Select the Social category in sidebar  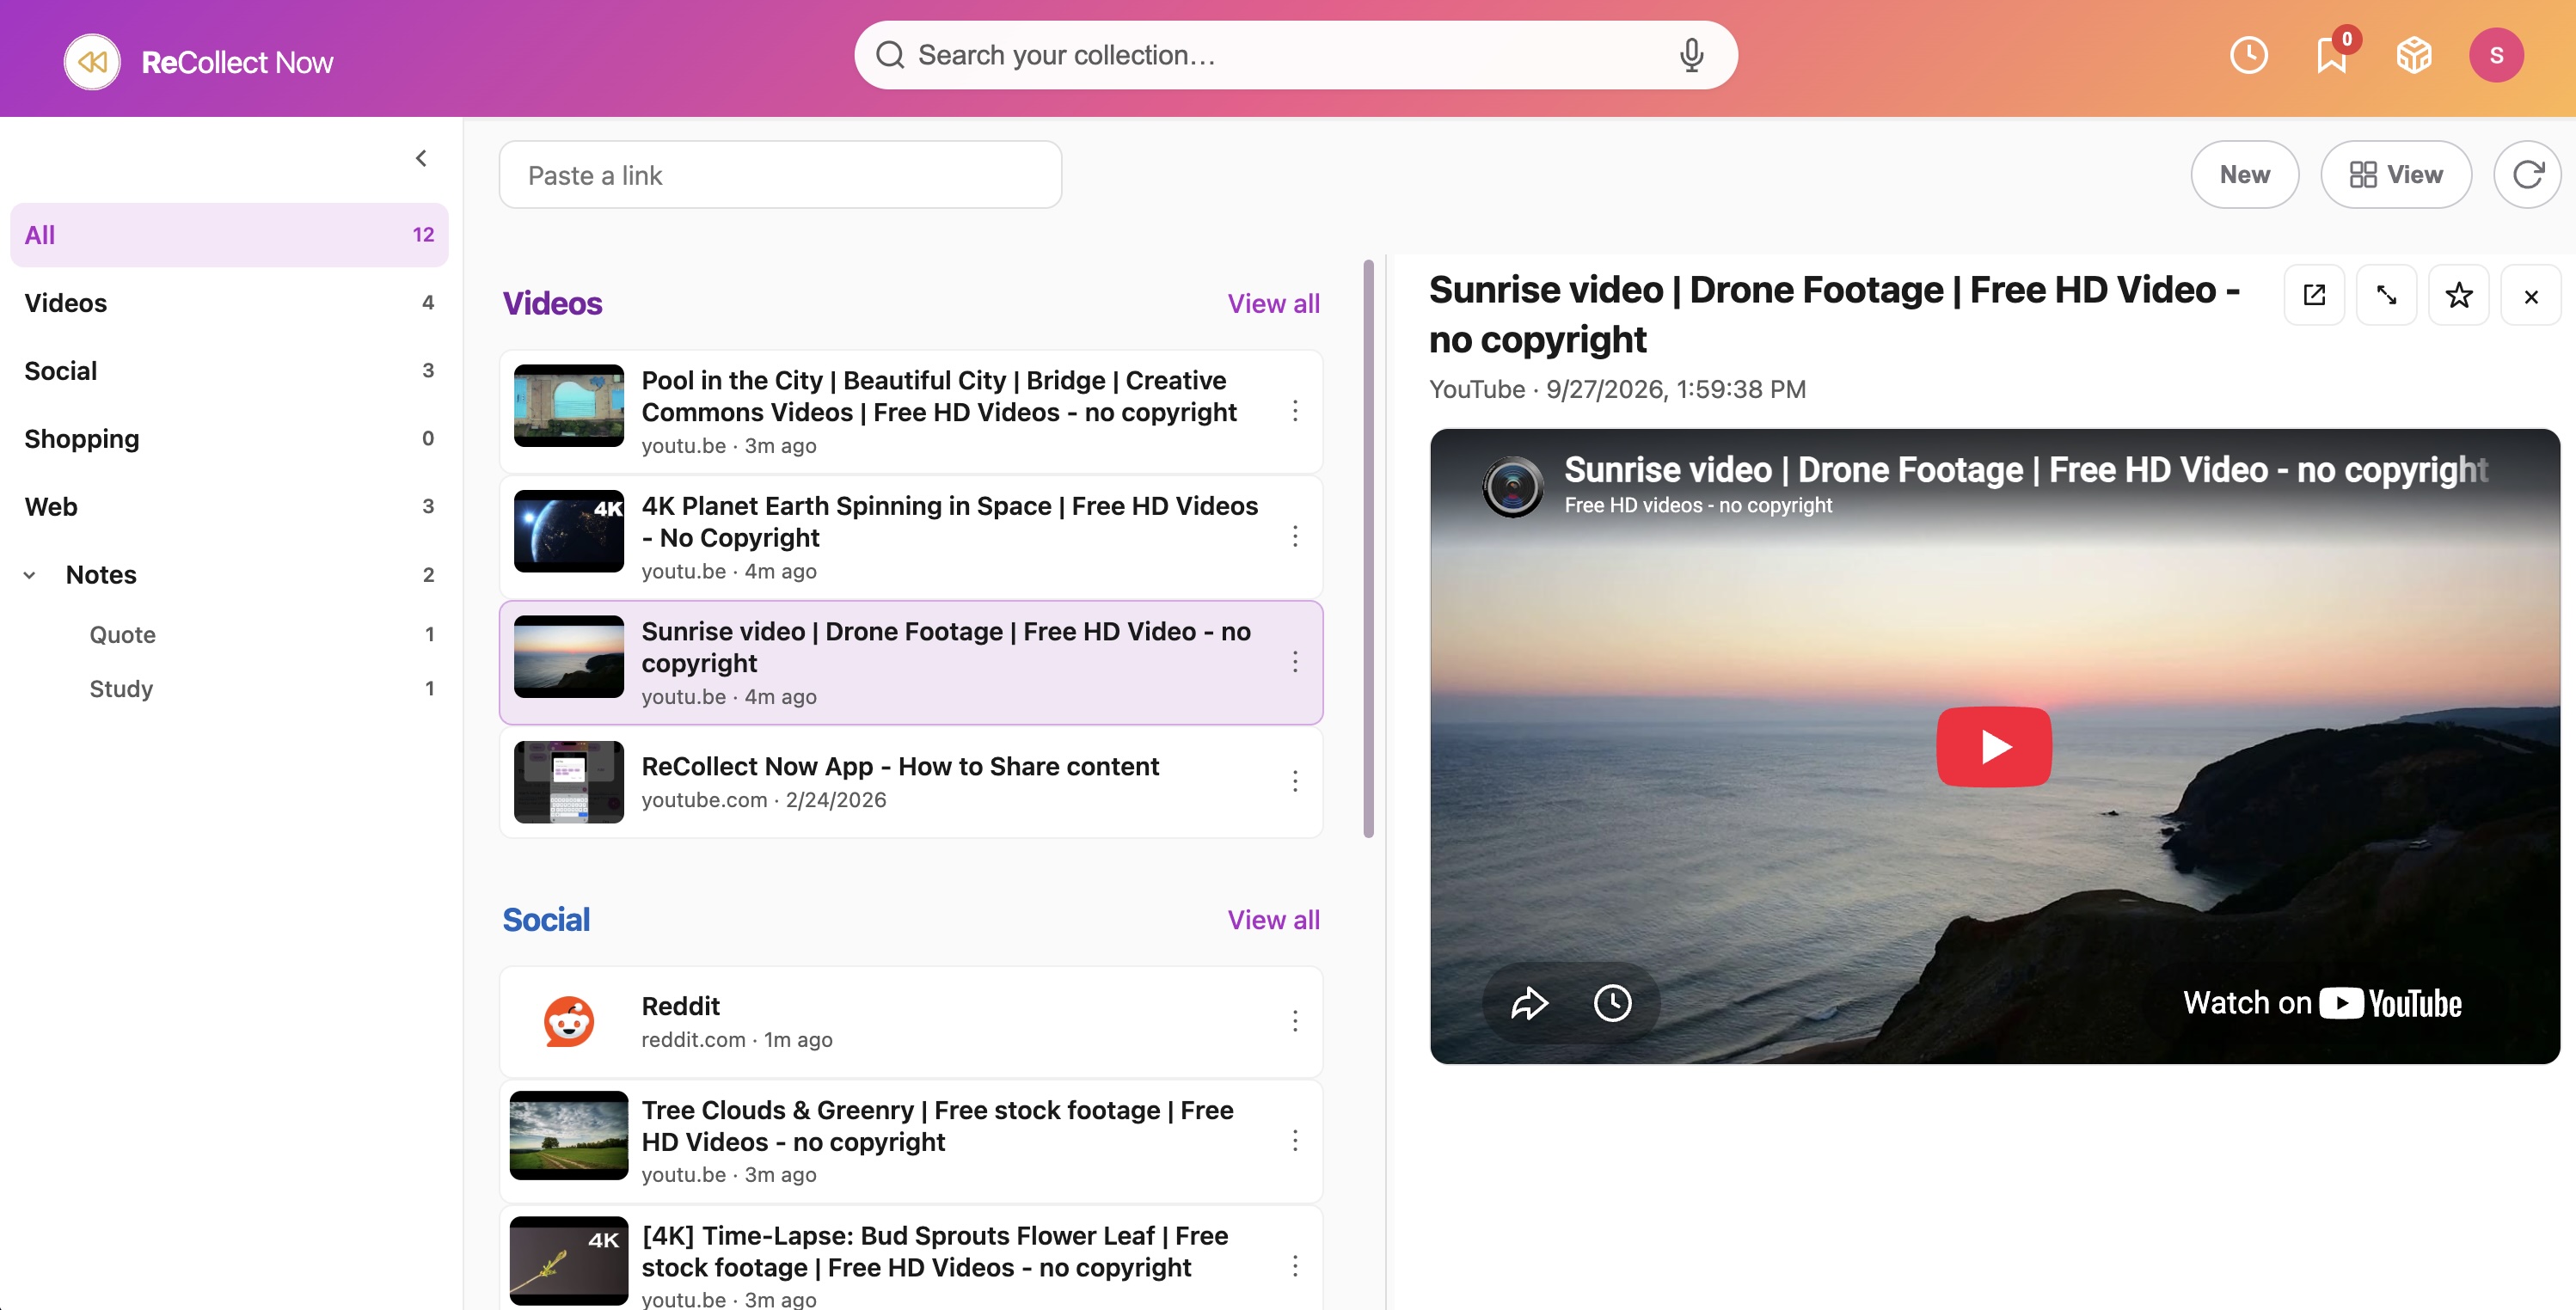[x=229, y=371]
